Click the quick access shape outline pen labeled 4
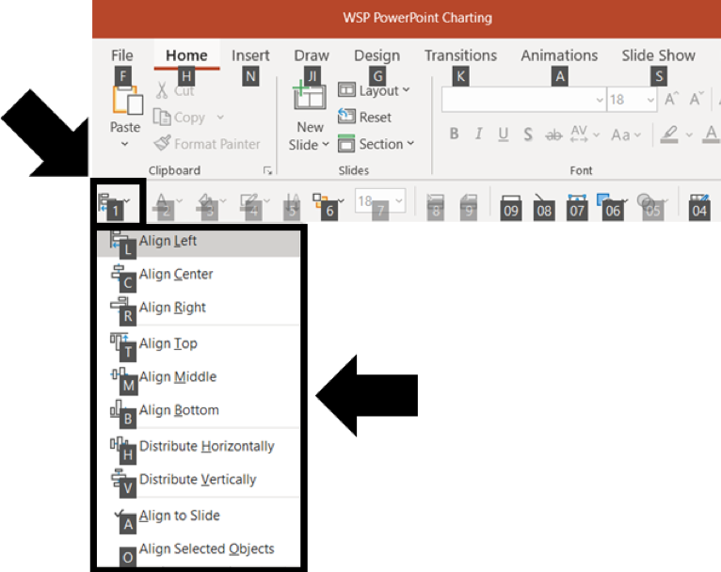The image size is (721, 572). click(x=249, y=202)
